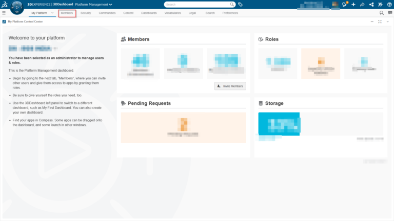Maximize the Control Center widget

click(x=380, y=22)
